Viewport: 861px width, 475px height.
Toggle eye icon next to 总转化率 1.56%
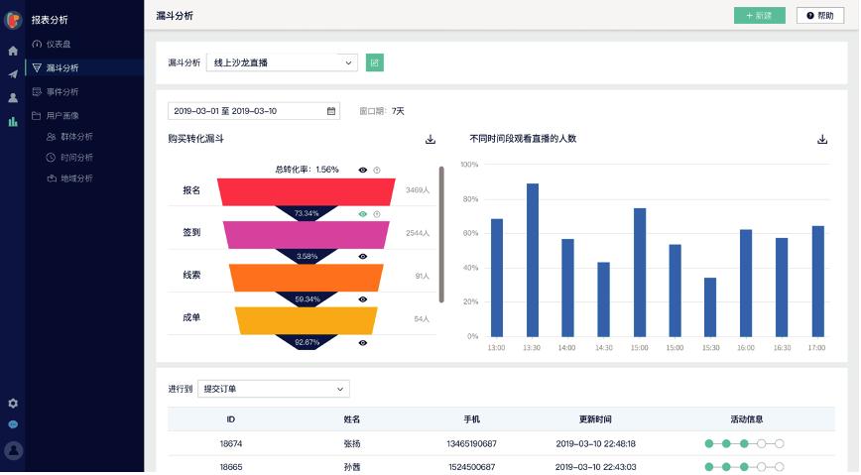click(362, 171)
